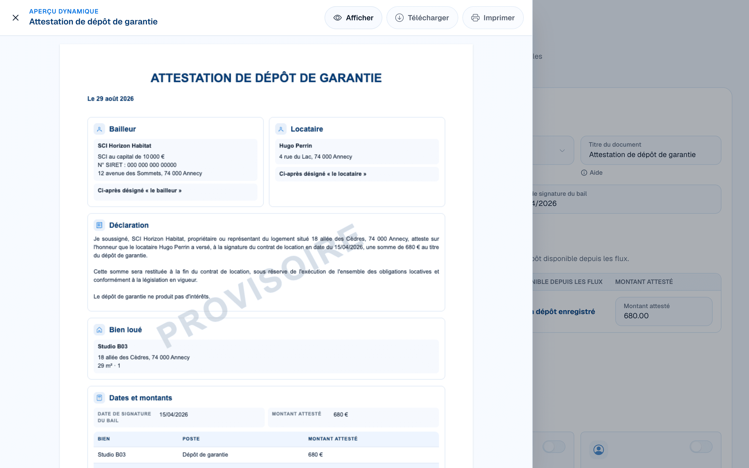
Task: Click 15/04/2026 date de signature value
Action: coord(174,414)
